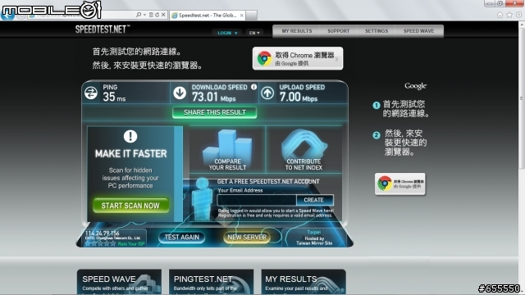Click the Google logo on right
This screenshot has height=295, width=525.
tap(416, 86)
